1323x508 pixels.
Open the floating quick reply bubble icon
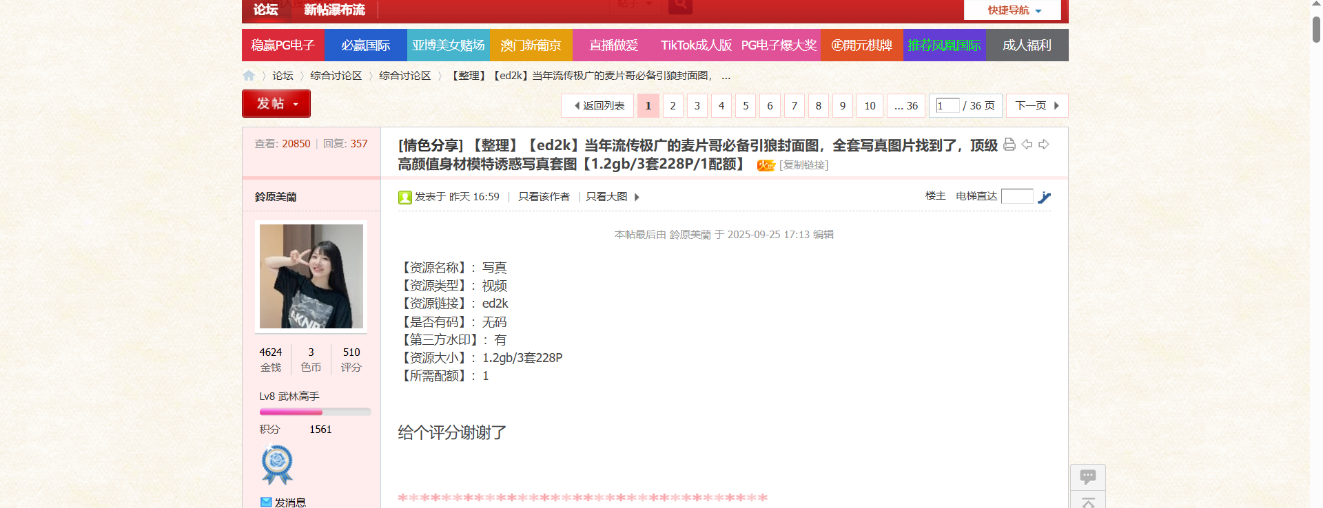[x=1088, y=477]
